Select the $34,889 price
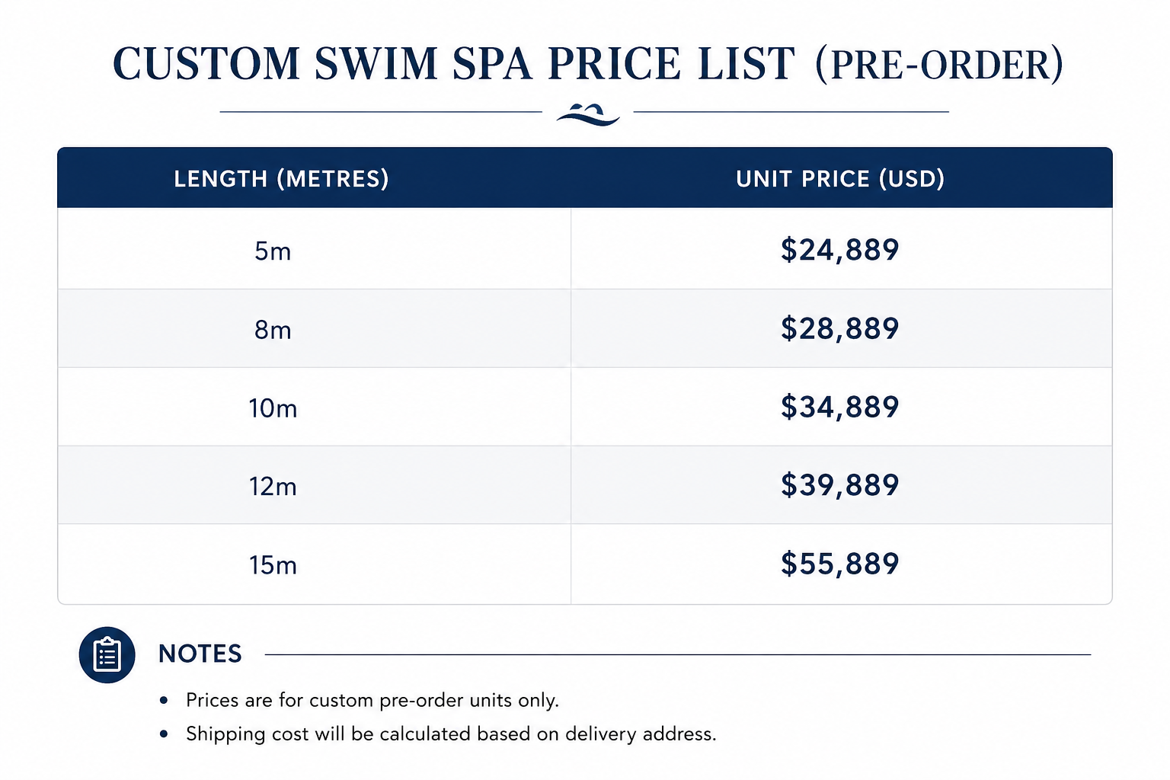 [x=840, y=407]
